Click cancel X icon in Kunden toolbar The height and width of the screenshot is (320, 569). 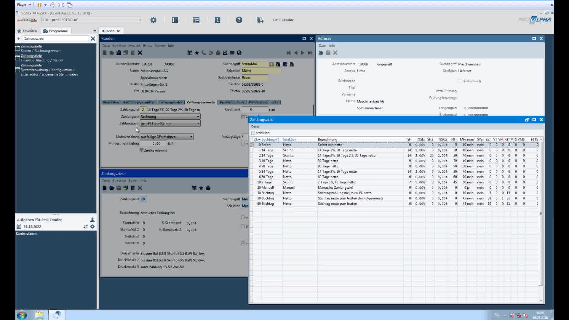[x=140, y=53]
